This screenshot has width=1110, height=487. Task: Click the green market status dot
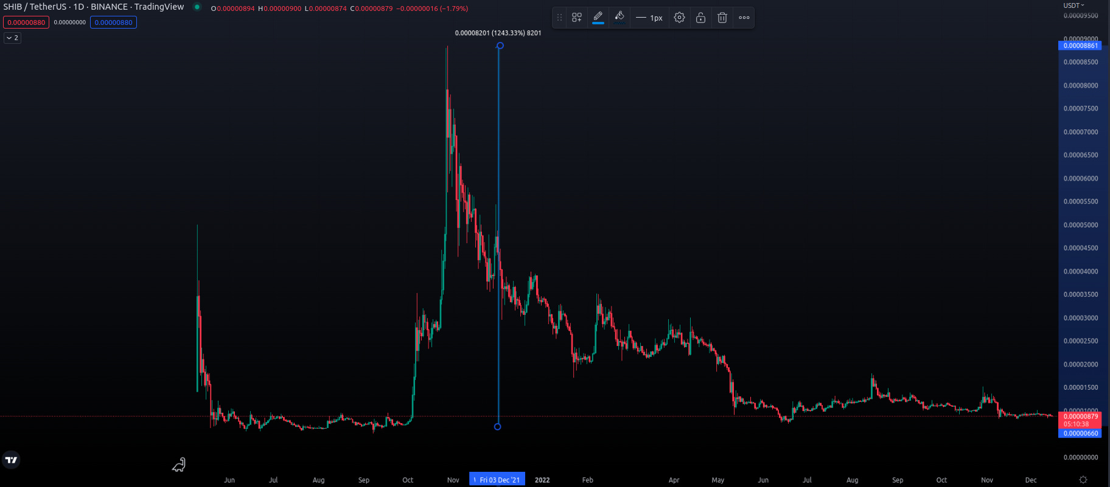[197, 7]
